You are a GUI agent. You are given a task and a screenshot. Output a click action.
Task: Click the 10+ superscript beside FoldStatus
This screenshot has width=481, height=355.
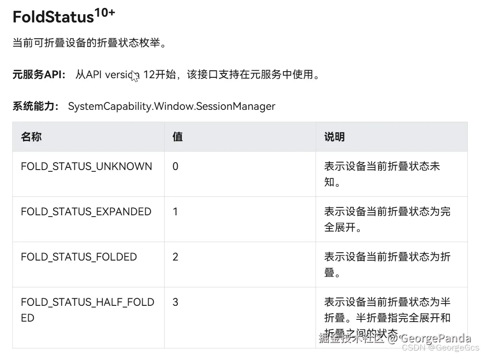point(105,13)
